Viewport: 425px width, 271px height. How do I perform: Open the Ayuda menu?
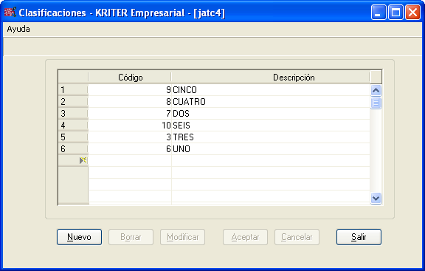(18, 29)
